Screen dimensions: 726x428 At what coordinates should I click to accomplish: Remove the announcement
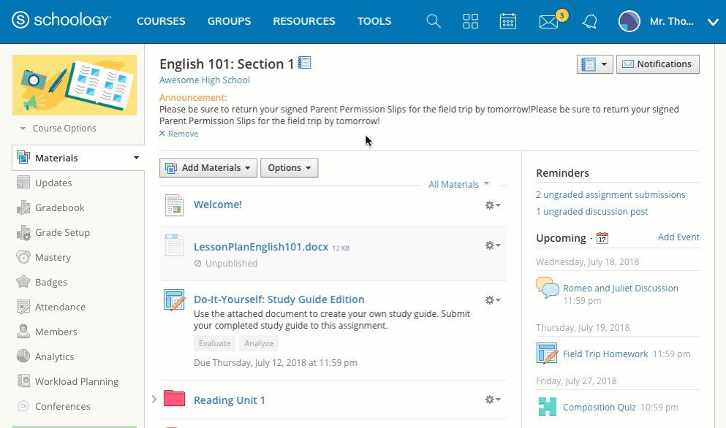pos(178,134)
